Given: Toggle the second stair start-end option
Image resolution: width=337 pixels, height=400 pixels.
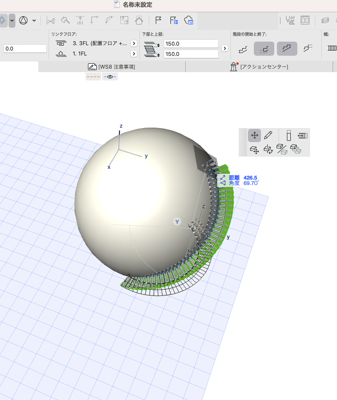Looking at the screenshot, I should pos(264,49).
